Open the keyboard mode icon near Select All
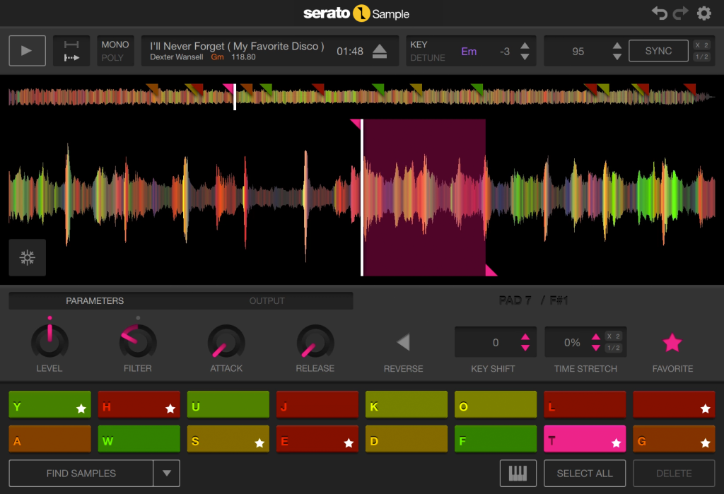 (x=518, y=473)
